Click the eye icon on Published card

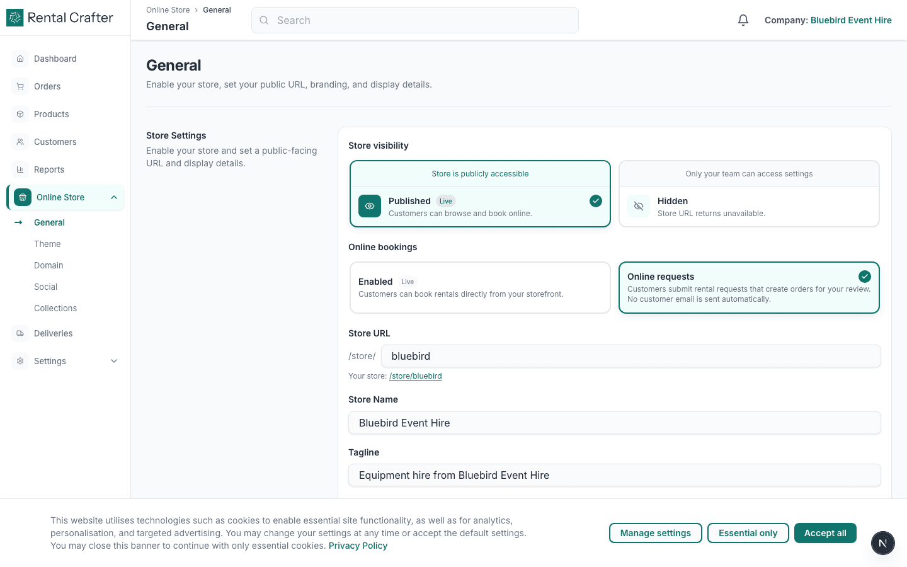point(370,206)
